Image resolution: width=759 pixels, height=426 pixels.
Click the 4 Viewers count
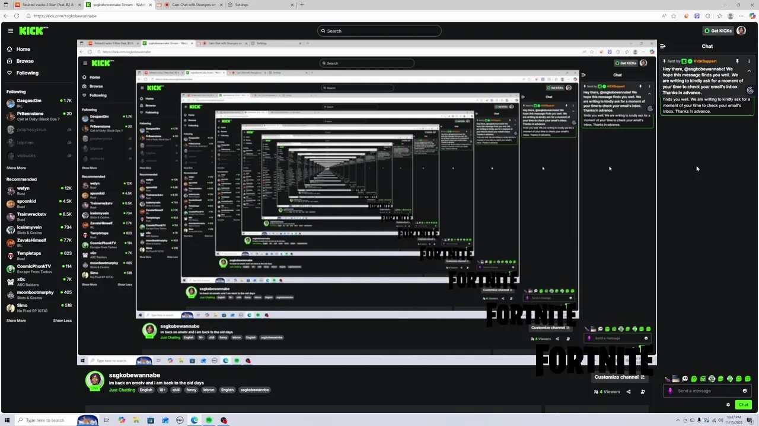tap(607, 392)
